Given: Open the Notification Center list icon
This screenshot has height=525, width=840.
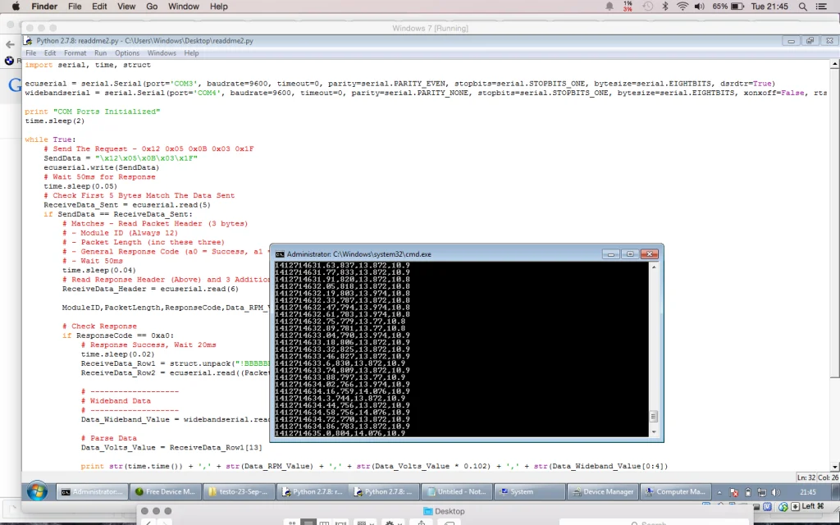Looking at the screenshot, I should [820, 7].
